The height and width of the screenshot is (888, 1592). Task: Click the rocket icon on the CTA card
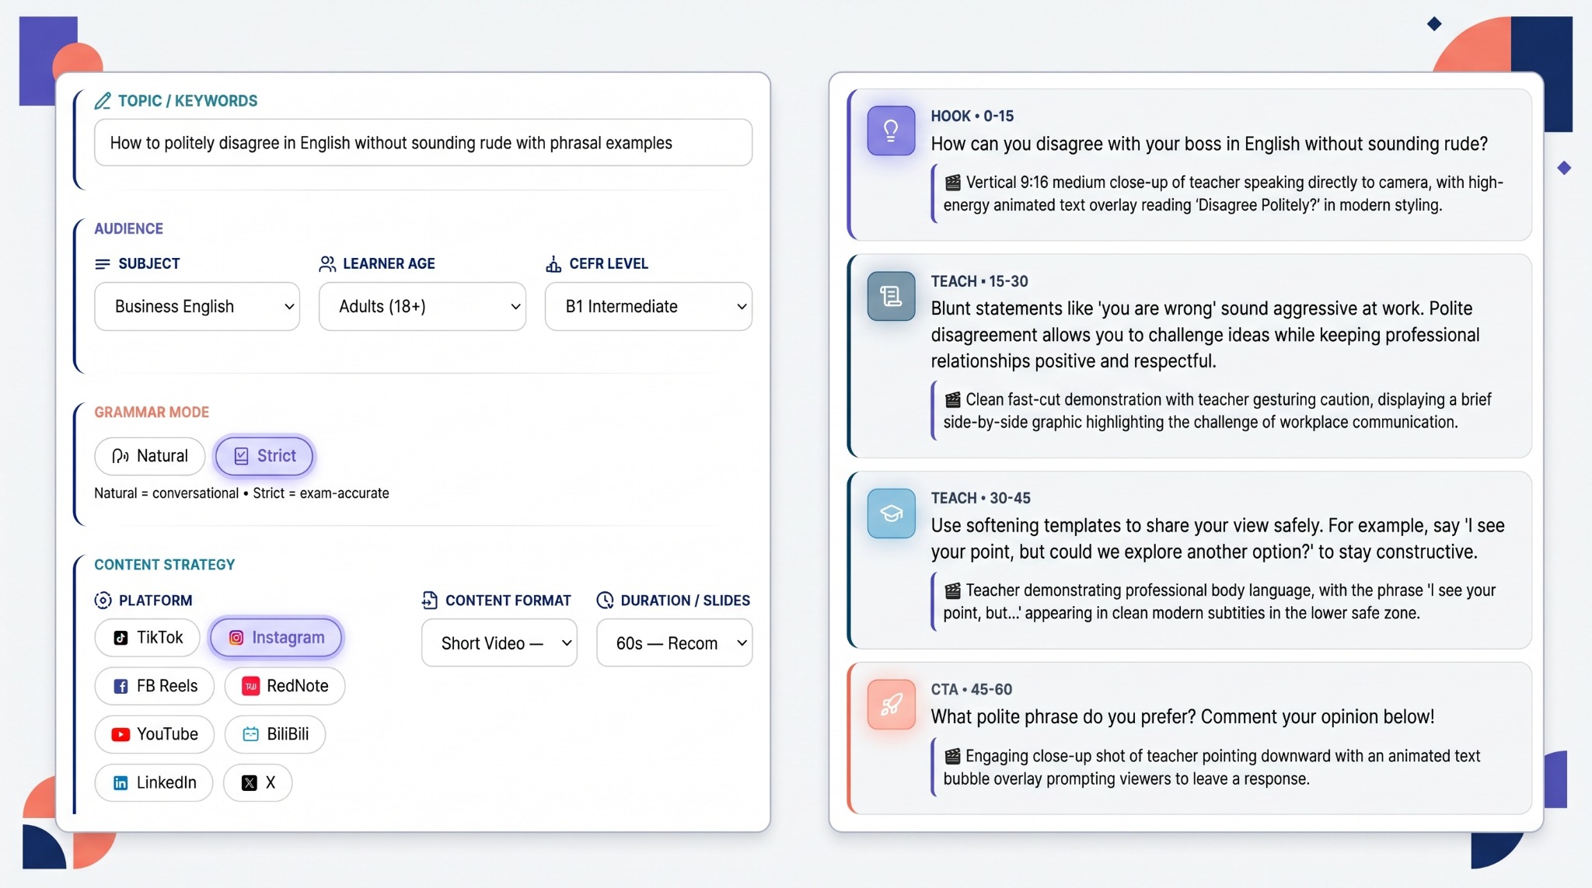point(892,704)
